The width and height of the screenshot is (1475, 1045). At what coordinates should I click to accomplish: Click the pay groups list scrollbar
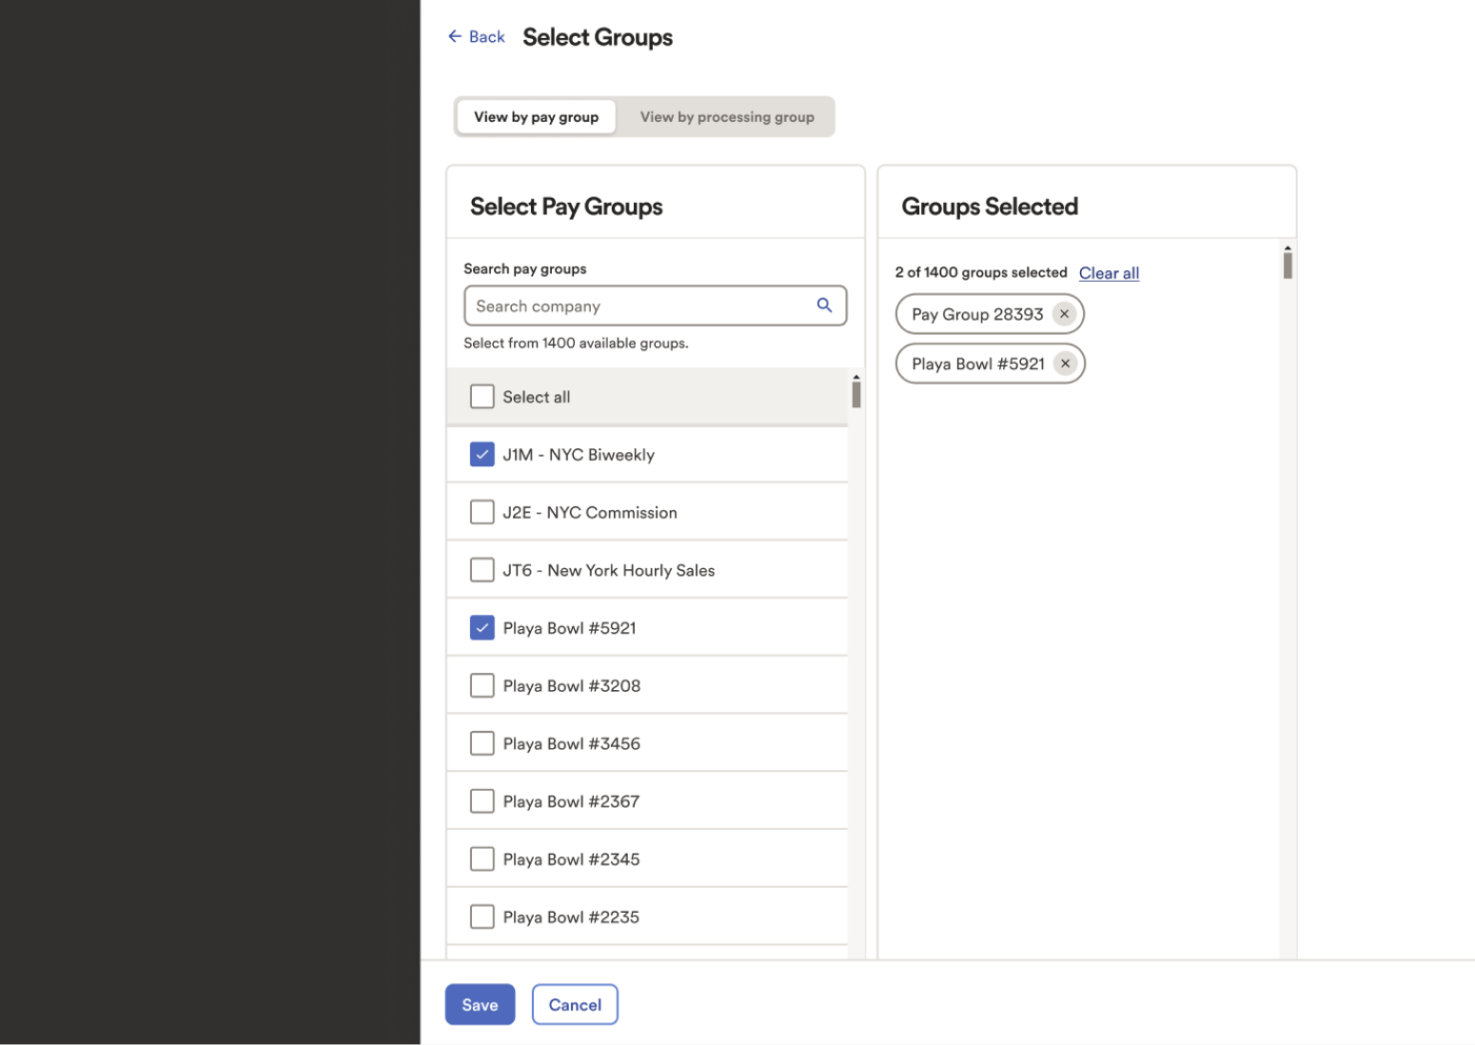coord(855,393)
